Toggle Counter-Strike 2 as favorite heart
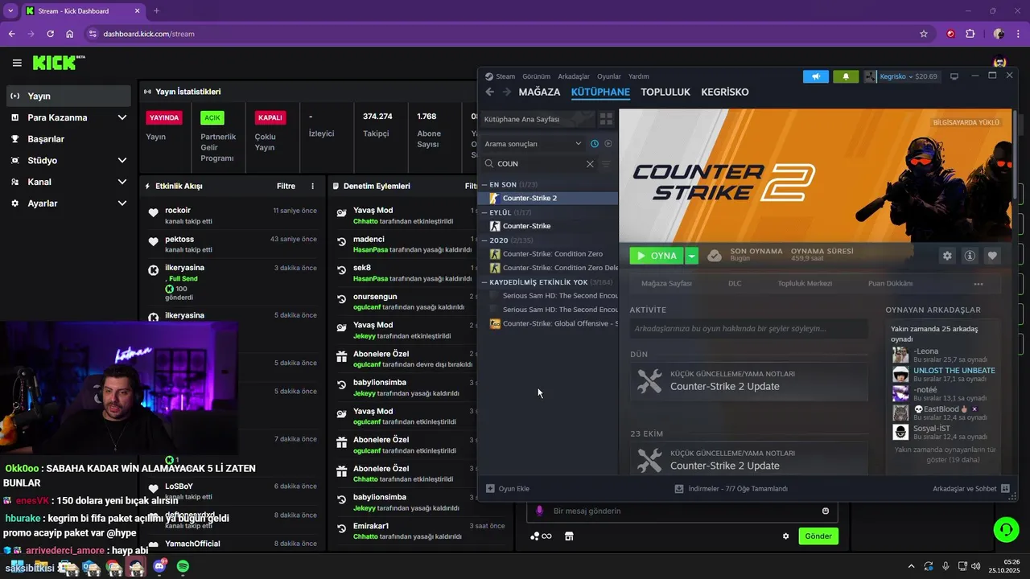Screen dimensions: 1030x579 (992, 256)
